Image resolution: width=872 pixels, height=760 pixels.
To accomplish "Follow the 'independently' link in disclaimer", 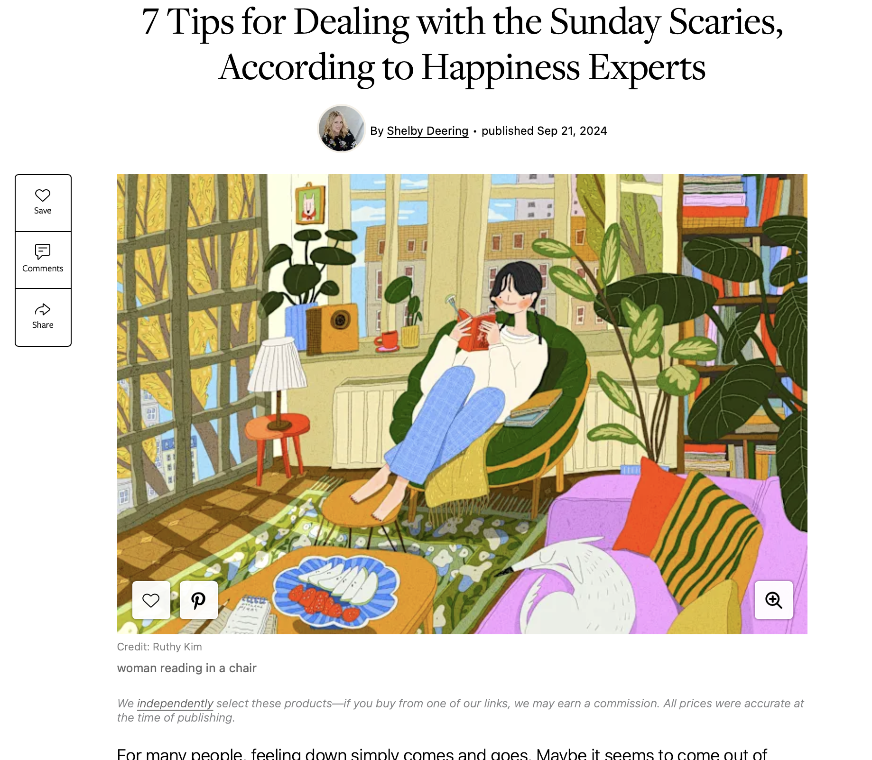I will pos(175,704).
